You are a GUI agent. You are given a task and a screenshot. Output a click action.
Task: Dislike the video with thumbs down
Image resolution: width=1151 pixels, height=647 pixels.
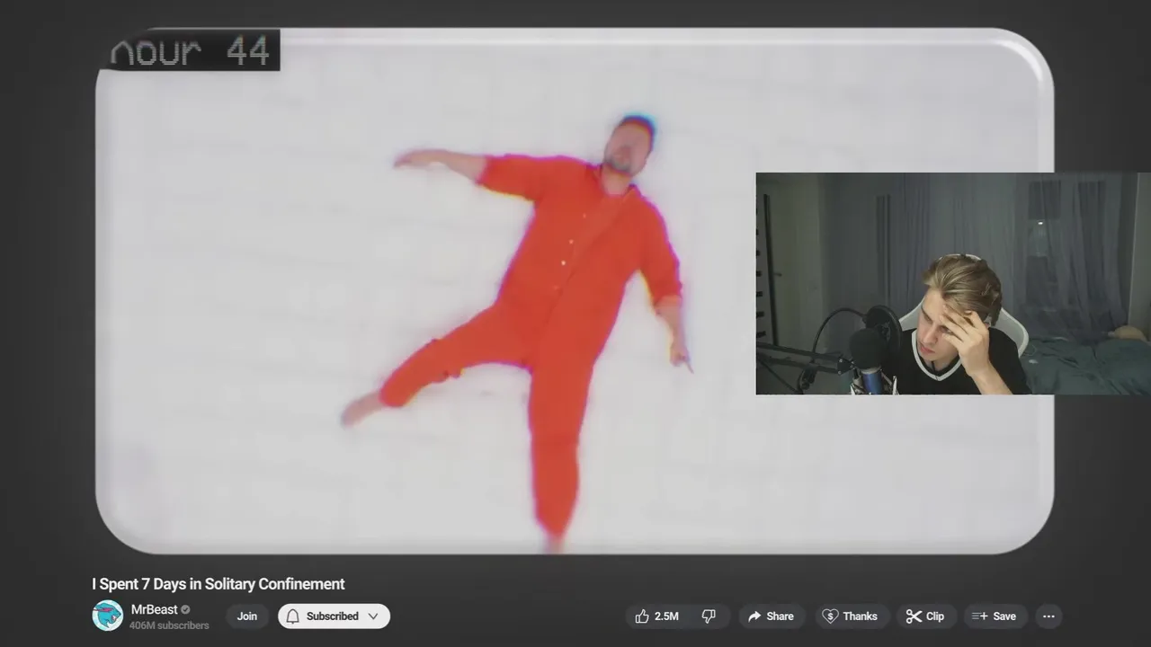click(x=709, y=616)
